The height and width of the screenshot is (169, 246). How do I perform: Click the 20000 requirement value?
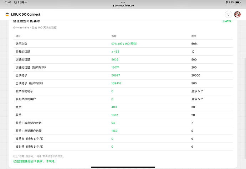pyautogui.click(x=196, y=75)
